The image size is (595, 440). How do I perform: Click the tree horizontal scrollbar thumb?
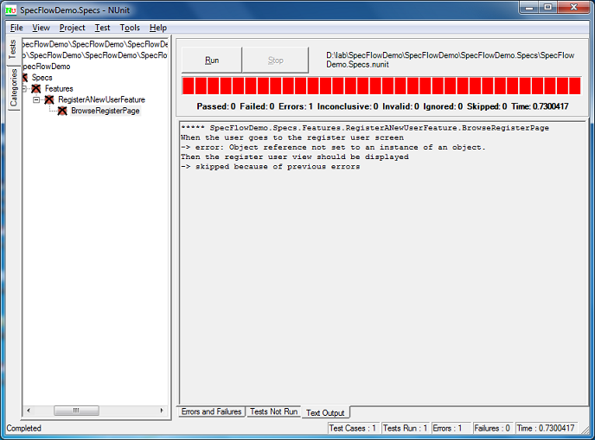[x=76, y=411]
